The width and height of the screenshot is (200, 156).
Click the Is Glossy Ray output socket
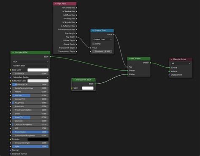pyautogui.click(x=76, y=19)
